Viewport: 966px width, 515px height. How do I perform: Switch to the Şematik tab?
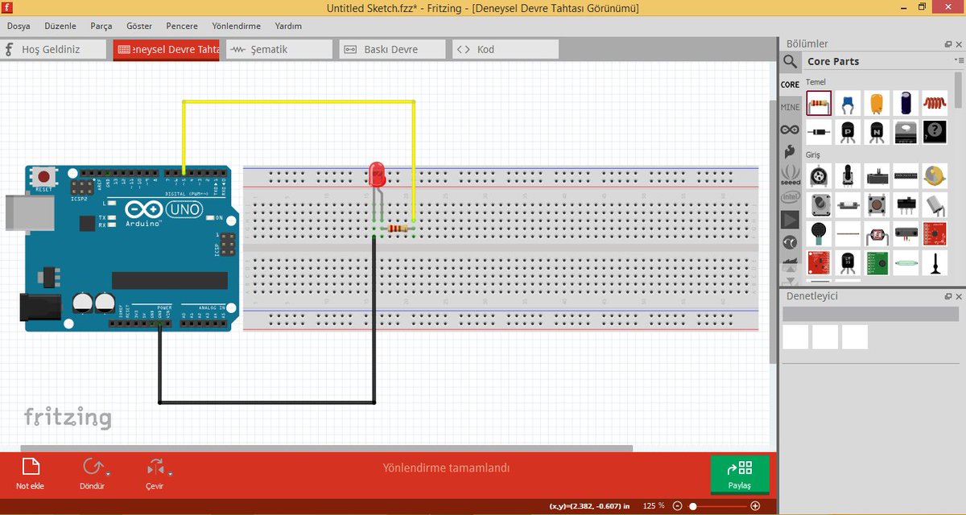[279, 49]
